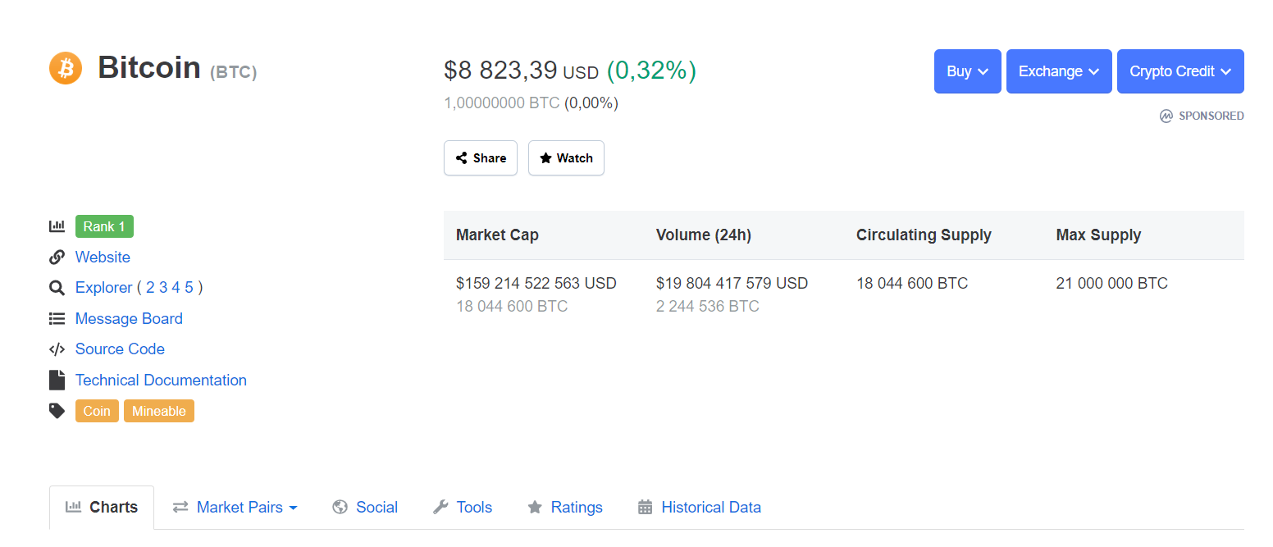This screenshot has height=547, width=1273.
Task: Click the Max Supply column header
Action: pos(1098,235)
